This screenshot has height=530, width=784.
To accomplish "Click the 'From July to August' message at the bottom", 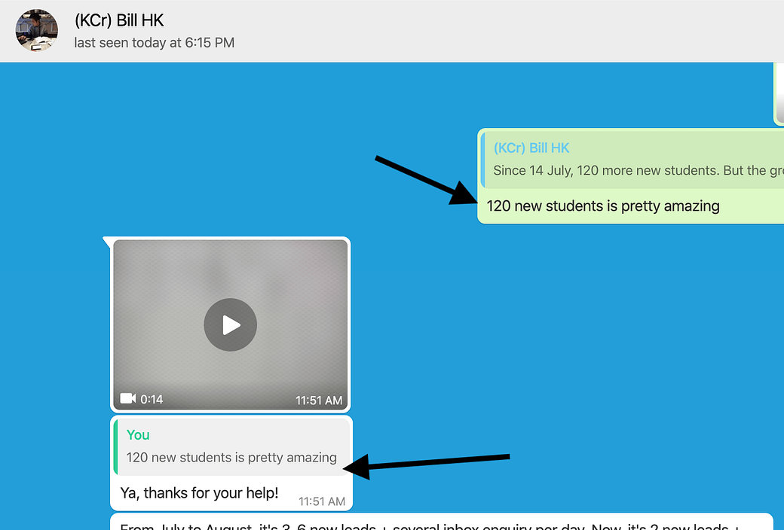I will pyautogui.click(x=442, y=522).
